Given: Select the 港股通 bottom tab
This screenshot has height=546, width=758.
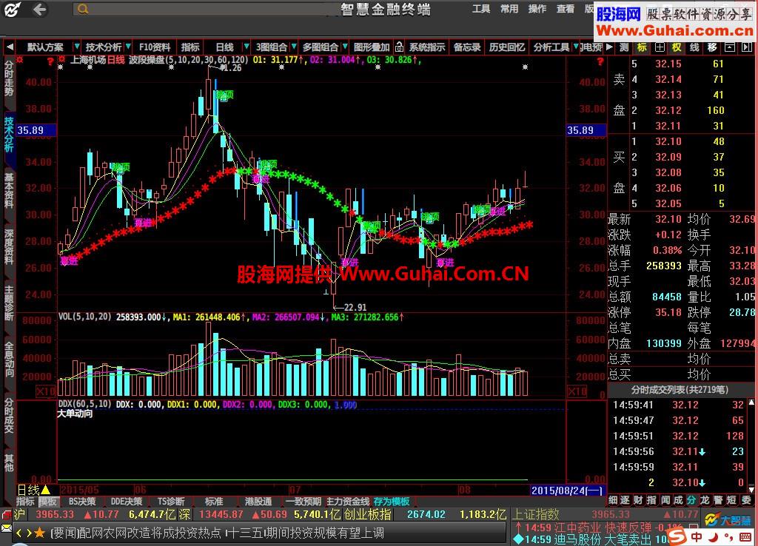Looking at the screenshot, I should click(x=258, y=502).
